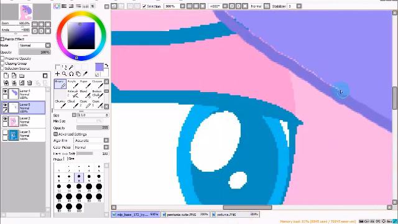398x224 pixels.
Task: Switch to pertunia cute.PNG tab
Action: pyautogui.click(x=185, y=215)
